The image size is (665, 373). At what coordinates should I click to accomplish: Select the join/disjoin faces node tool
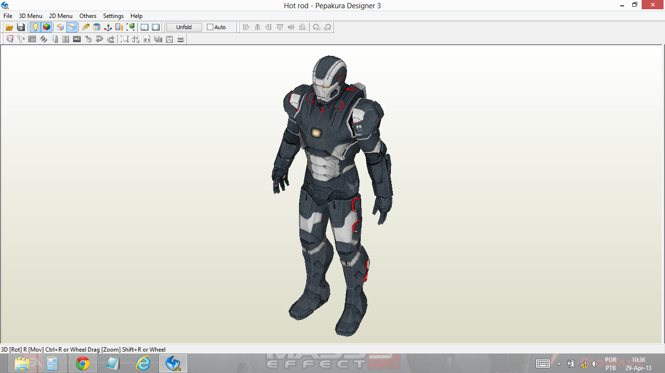[x=21, y=39]
